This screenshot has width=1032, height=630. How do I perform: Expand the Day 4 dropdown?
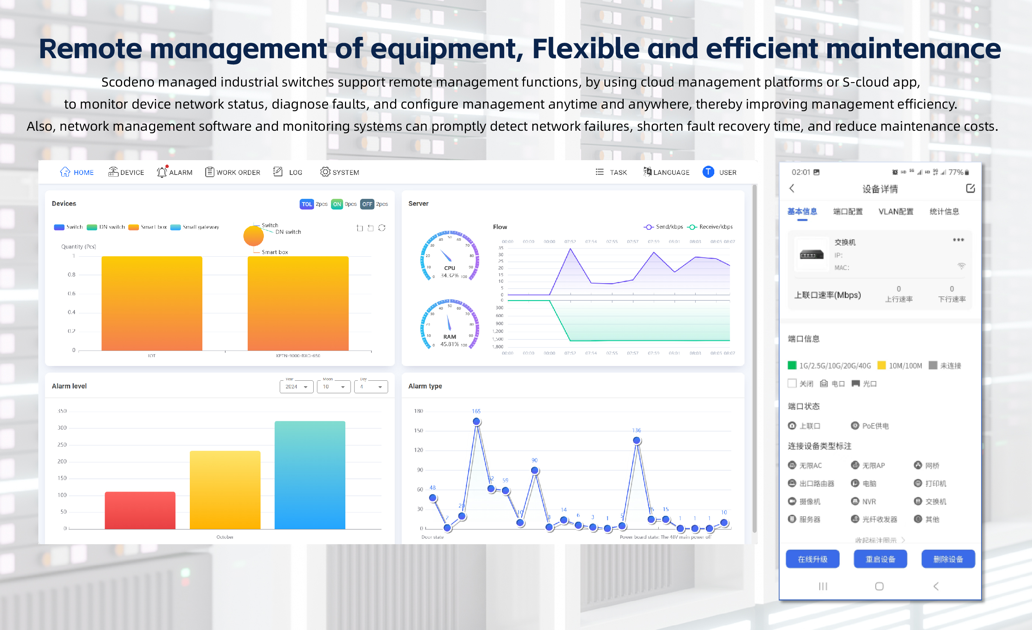371,387
